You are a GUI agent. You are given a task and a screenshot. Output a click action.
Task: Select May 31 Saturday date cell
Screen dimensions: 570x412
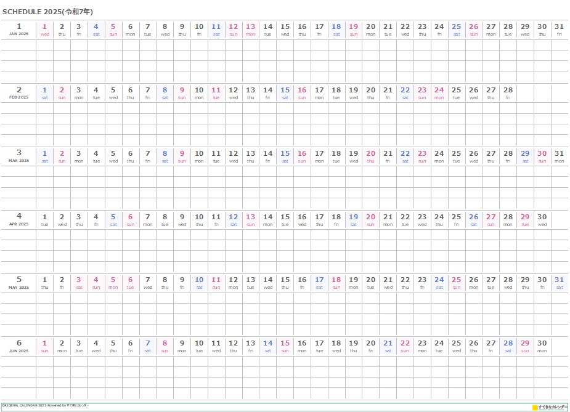pos(559,283)
